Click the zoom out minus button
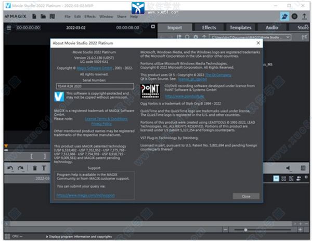The height and width of the screenshot is (241, 312). pos(225,230)
